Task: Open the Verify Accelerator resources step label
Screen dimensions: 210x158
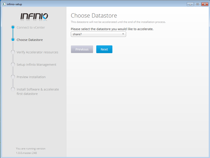Action: (x=37, y=52)
